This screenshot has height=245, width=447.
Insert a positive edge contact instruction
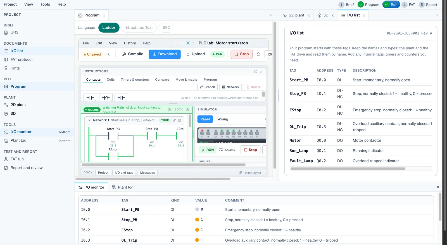coord(121,97)
